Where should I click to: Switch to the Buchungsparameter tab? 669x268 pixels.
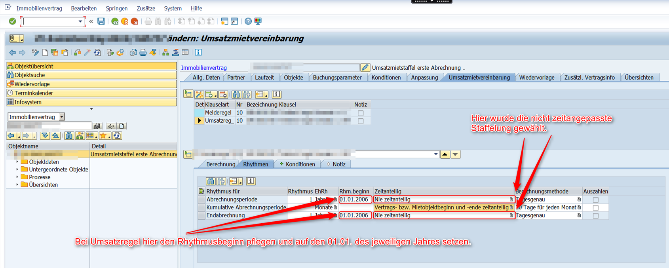[337, 78]
